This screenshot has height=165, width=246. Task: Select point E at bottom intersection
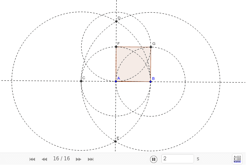tap(115, 141)
